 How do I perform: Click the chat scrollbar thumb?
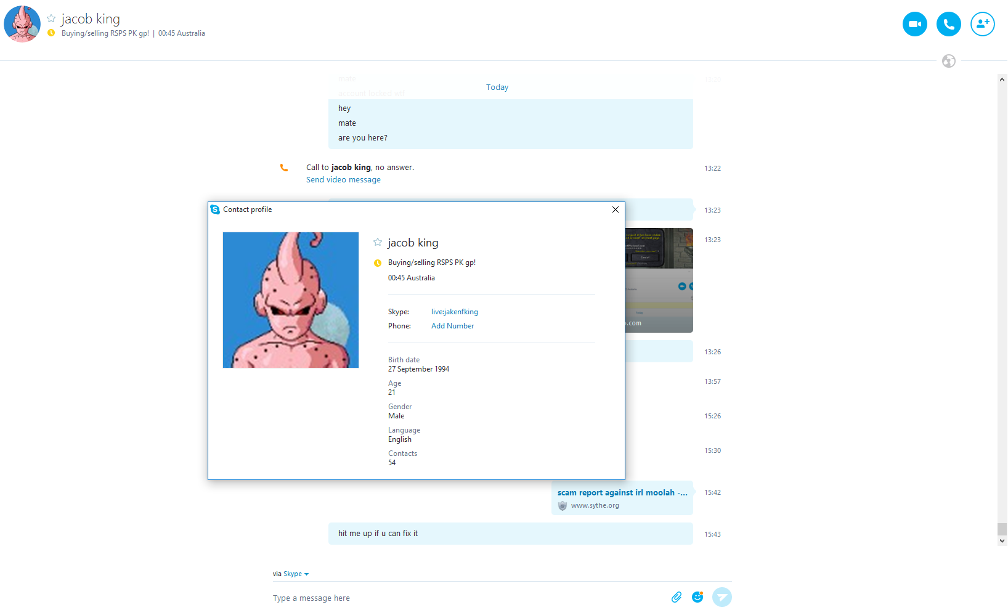[1002, 529]
